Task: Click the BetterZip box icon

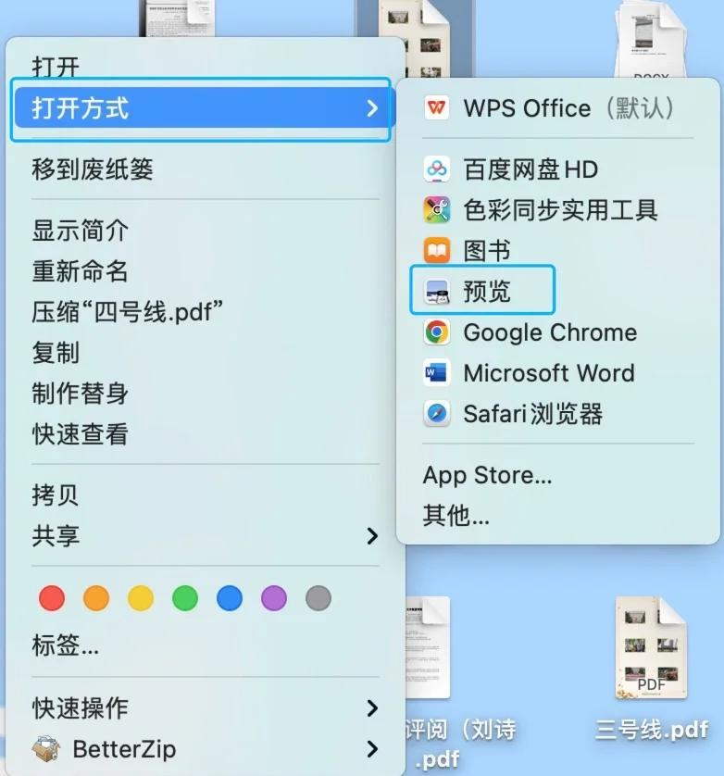Action: [45, 748]
